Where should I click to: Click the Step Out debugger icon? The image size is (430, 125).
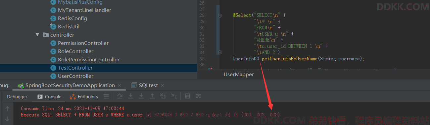(152, 96)
